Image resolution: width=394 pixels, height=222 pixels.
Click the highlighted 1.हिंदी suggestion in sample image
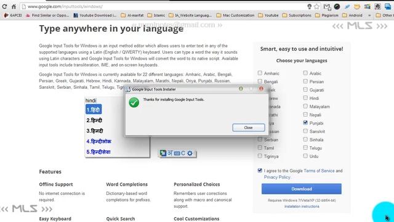94,110
